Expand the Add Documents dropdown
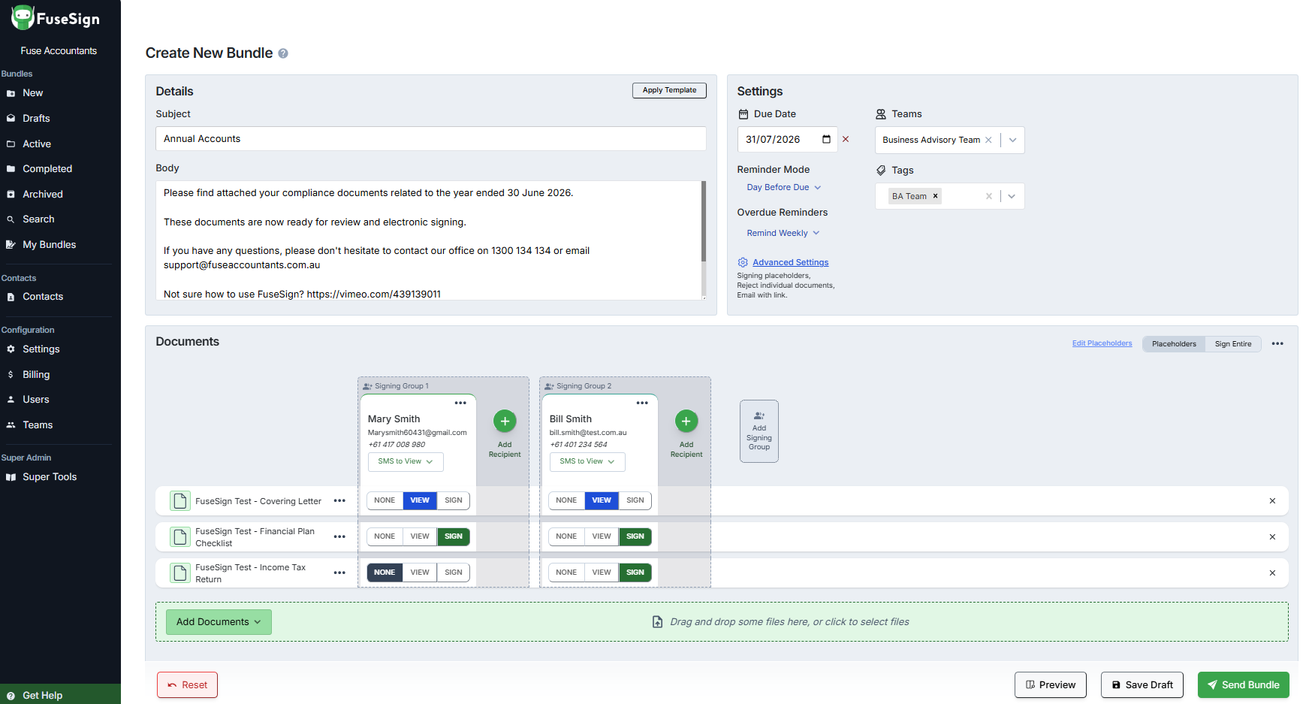1306x704 pixels. (219, 622)
